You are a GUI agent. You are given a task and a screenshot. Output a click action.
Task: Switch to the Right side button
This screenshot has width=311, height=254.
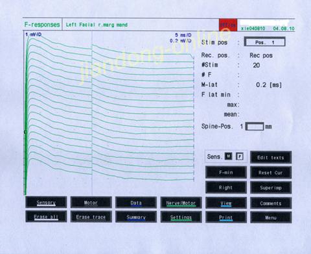[x=226, y=188]
